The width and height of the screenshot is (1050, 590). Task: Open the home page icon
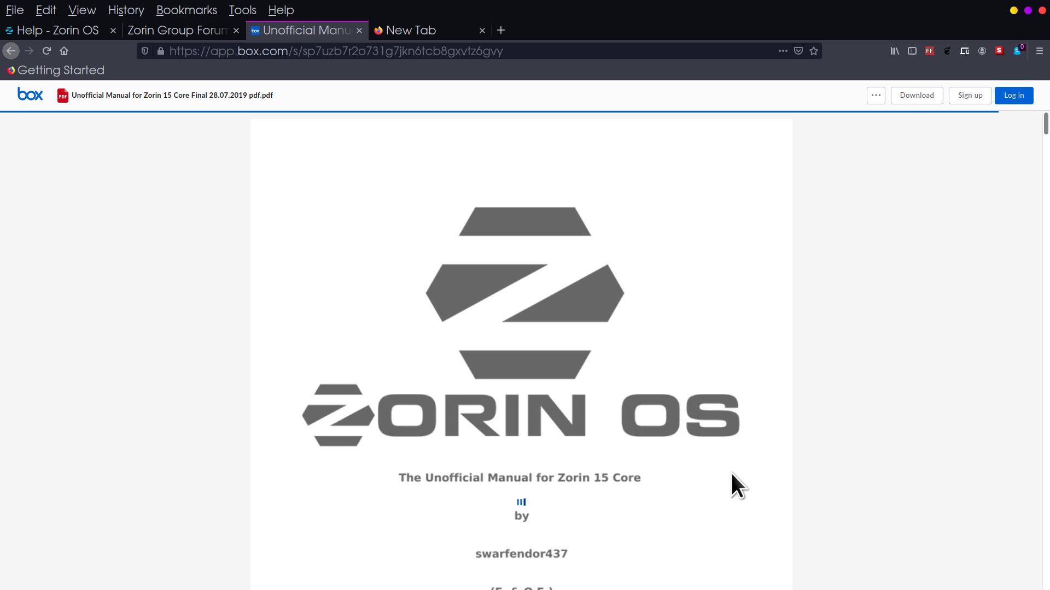tap(64, 51)
